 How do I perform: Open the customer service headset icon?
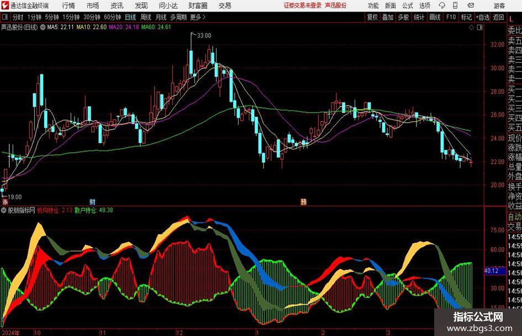click(442, 6)
